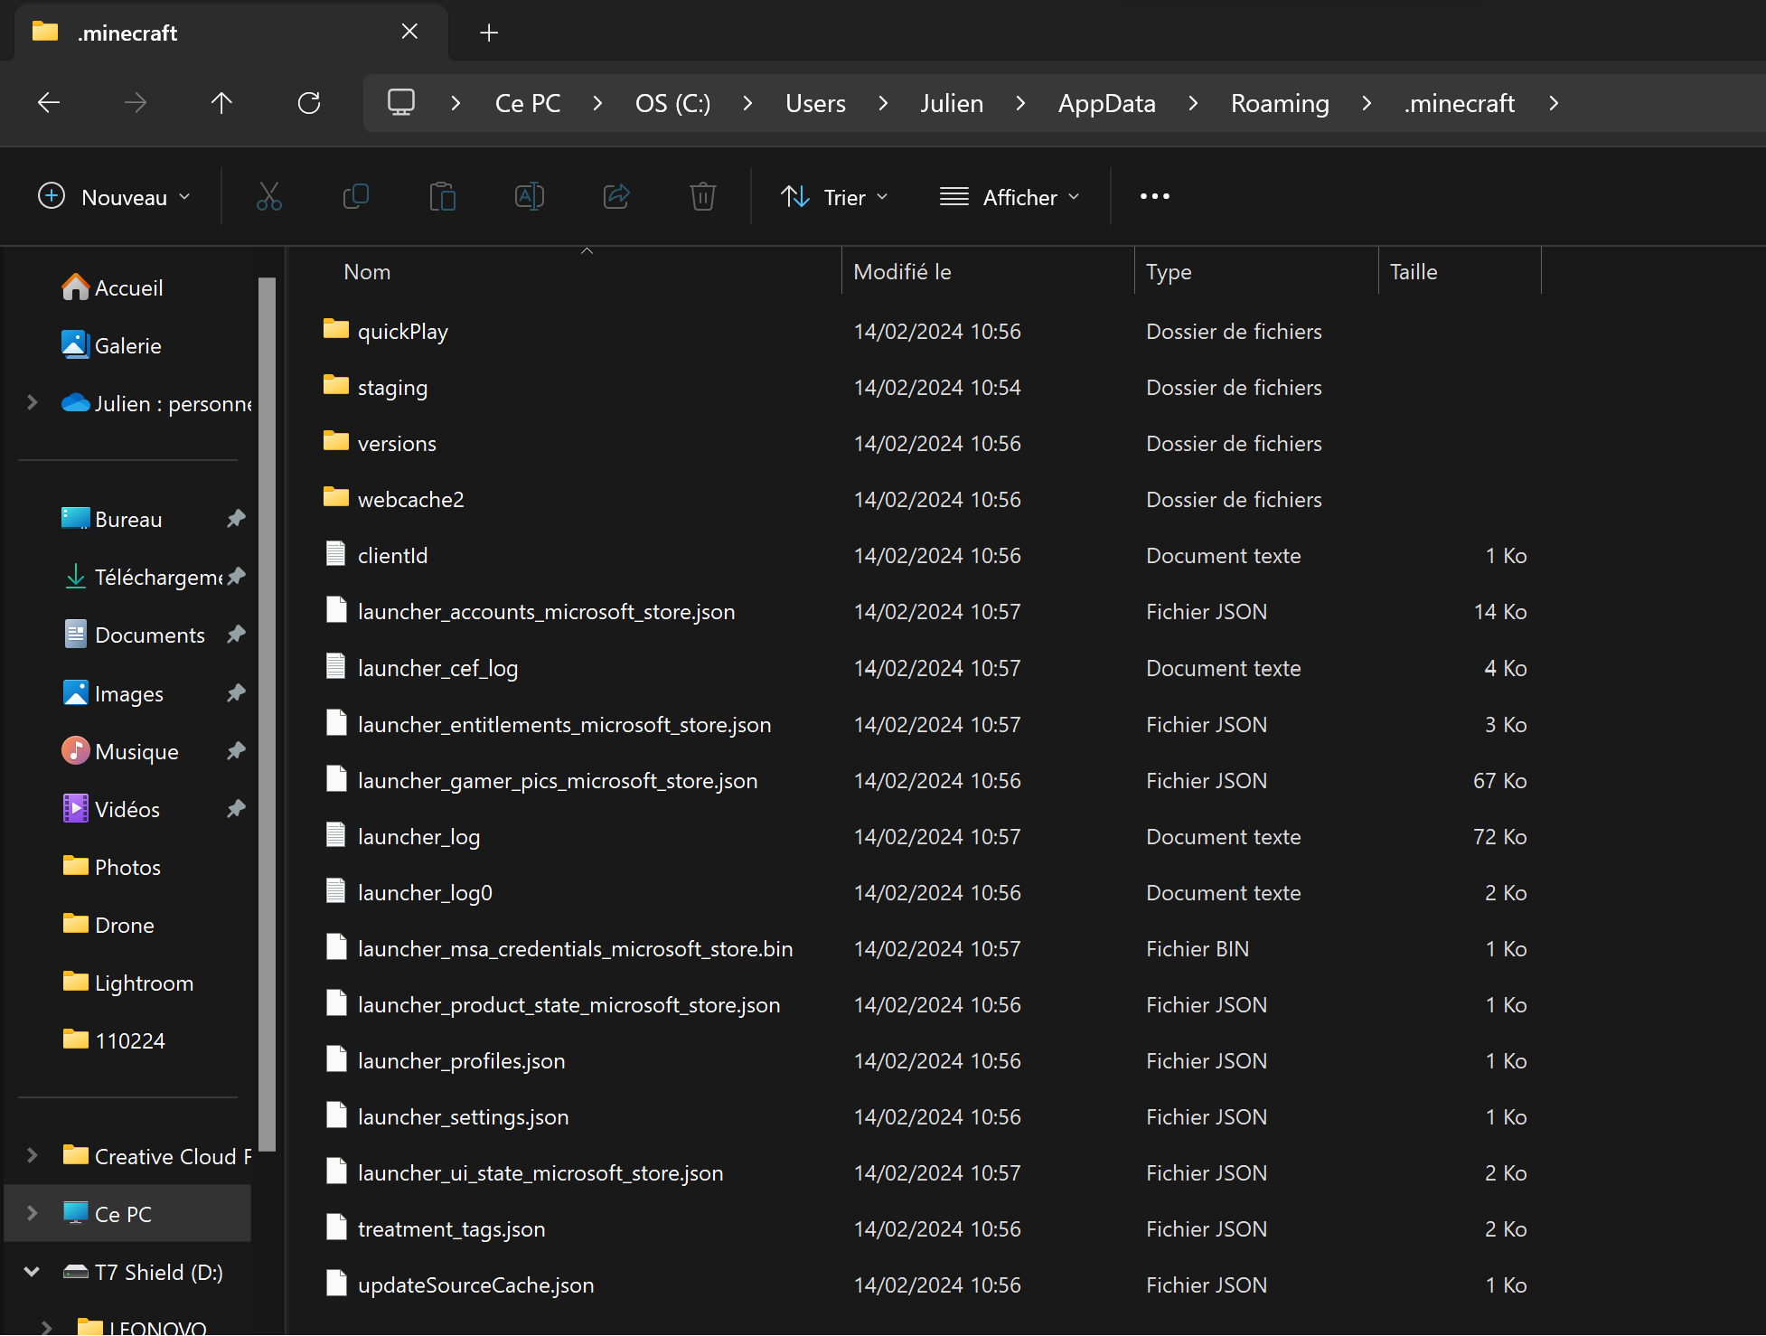This screenshot has width=1766, height=1336.
Task: Click Julien in the address bar
Action: [952, 103]
